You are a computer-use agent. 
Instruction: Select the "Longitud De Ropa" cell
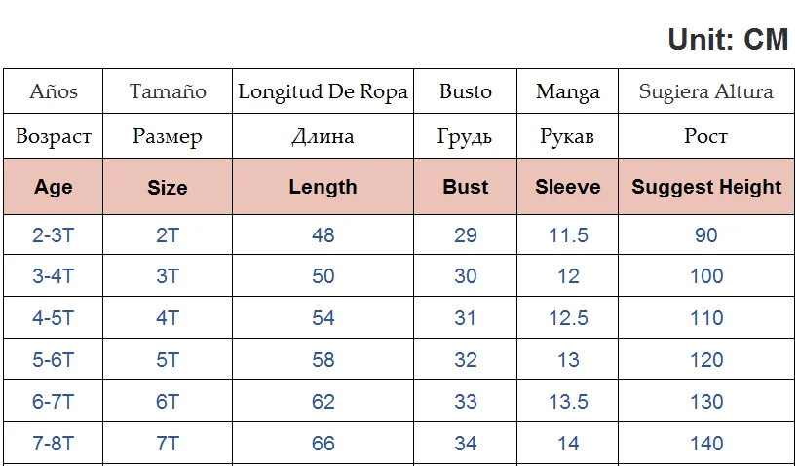323,92
